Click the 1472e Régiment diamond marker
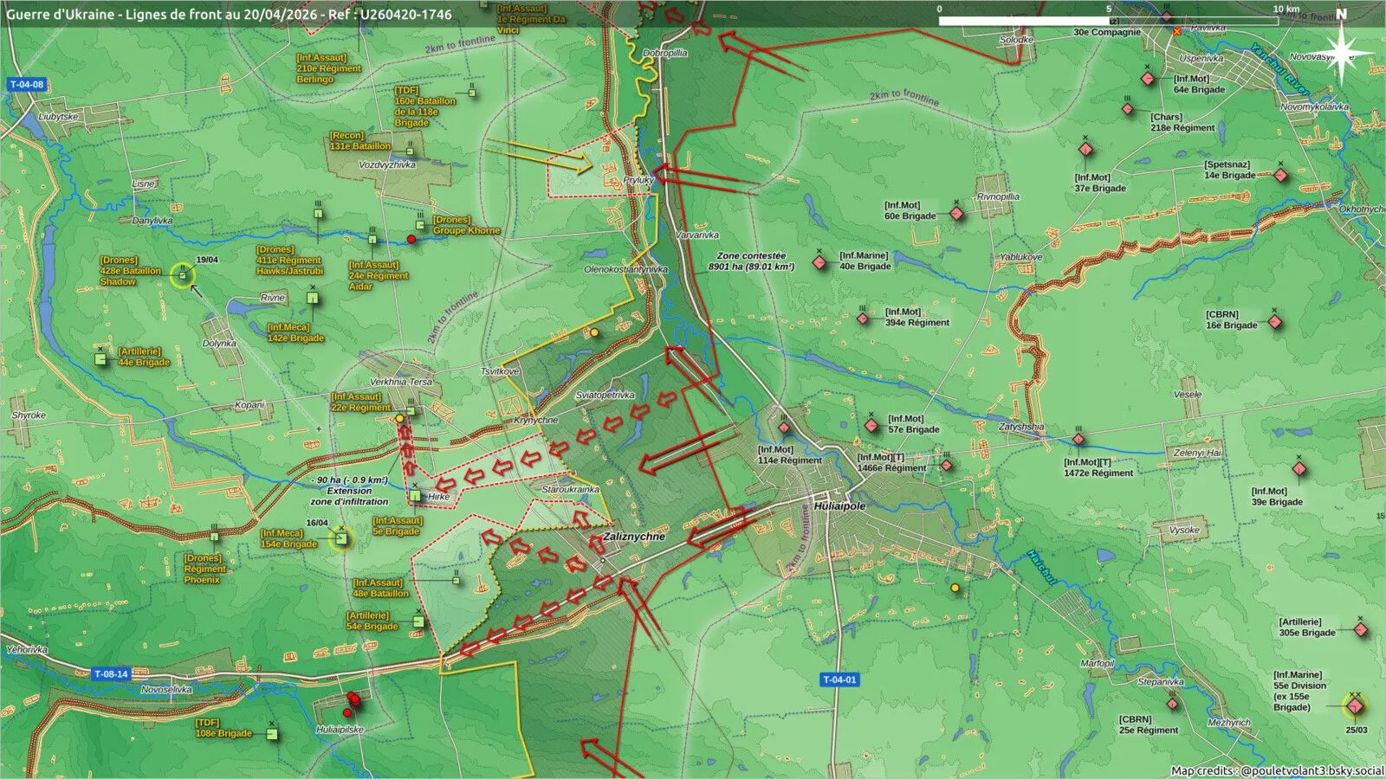The image size is (1386, 779). 1078,440
